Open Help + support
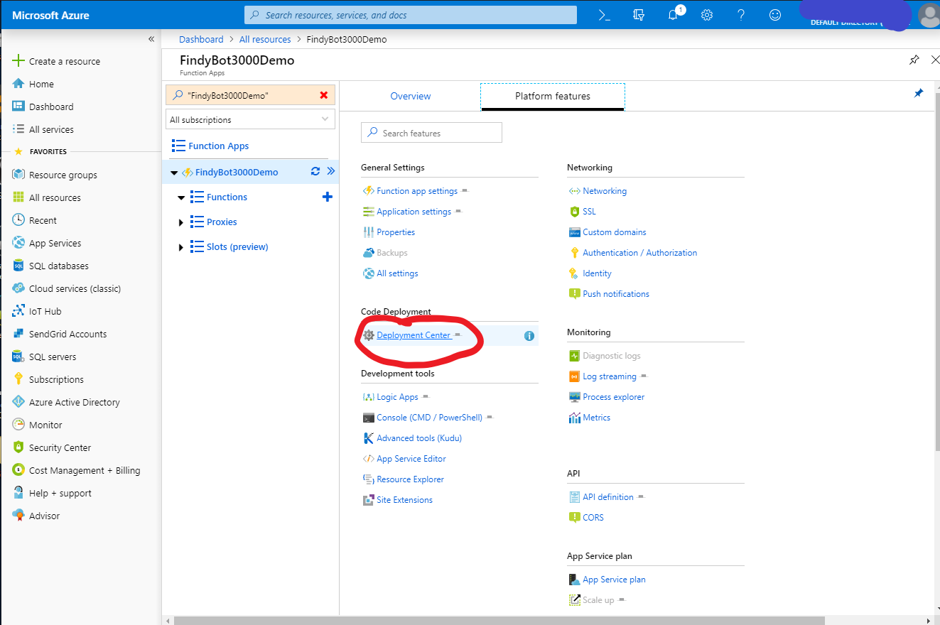940x625 pixels. pos(60,493)
